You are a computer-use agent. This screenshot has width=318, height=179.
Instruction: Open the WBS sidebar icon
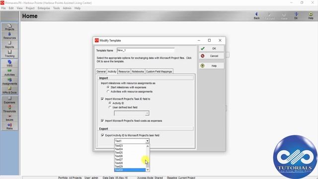9,63
